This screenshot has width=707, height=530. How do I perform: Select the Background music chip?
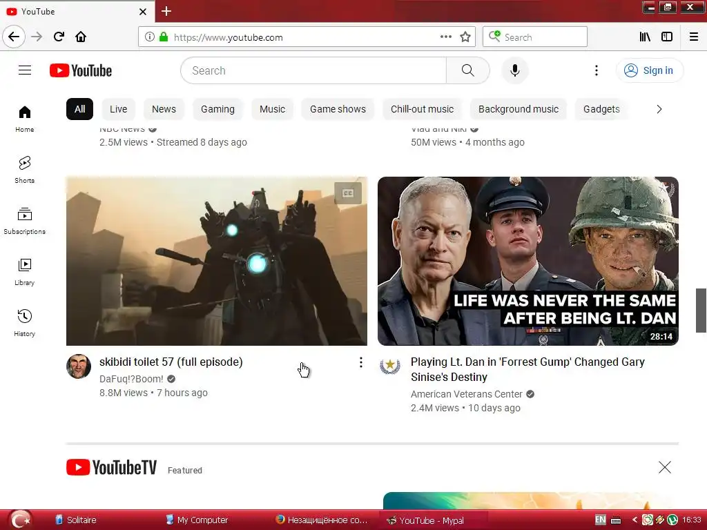(519, 109)
